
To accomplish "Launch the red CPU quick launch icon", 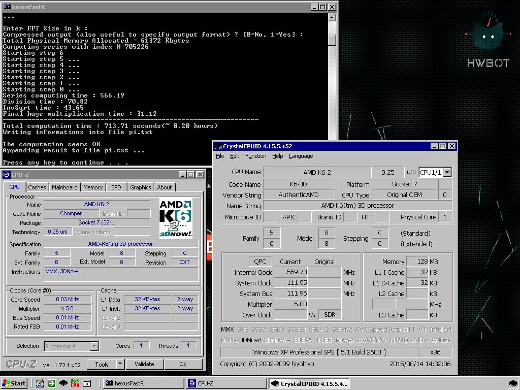I will coord(75,383).
